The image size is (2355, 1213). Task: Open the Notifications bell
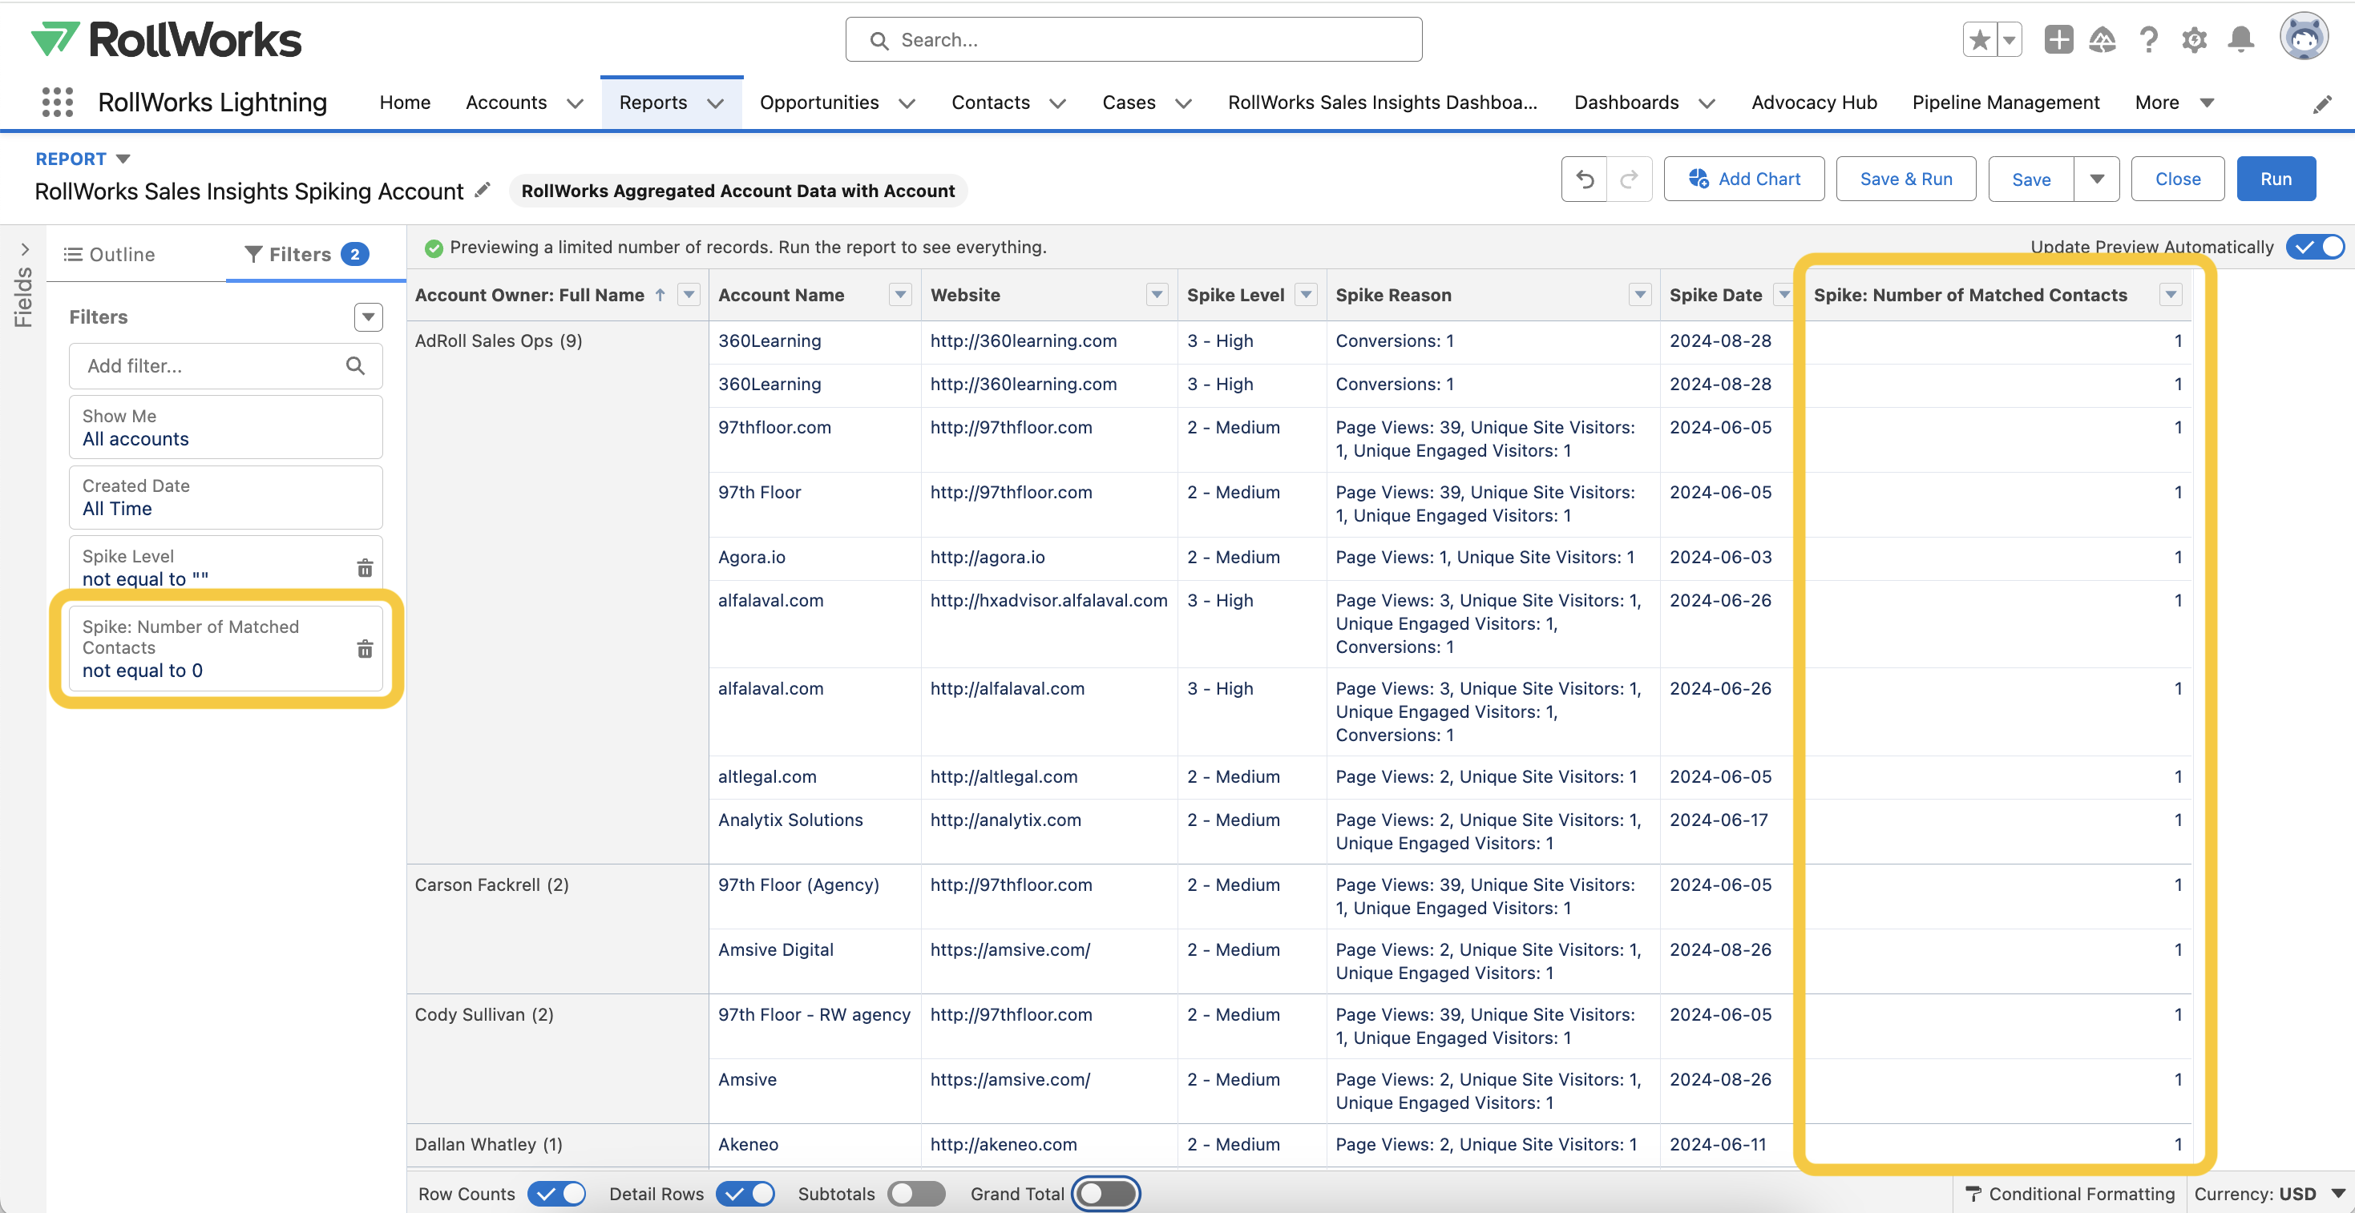click(2240, 39)
